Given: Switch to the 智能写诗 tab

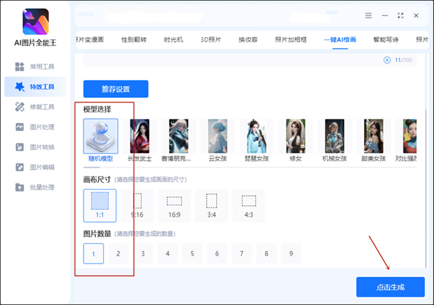Looking at the screenshot, I should [x=386, y=39].
